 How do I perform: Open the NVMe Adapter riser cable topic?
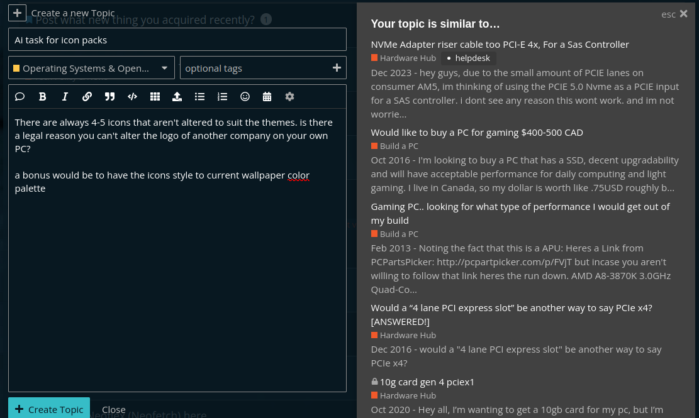(x=500, y=44)
